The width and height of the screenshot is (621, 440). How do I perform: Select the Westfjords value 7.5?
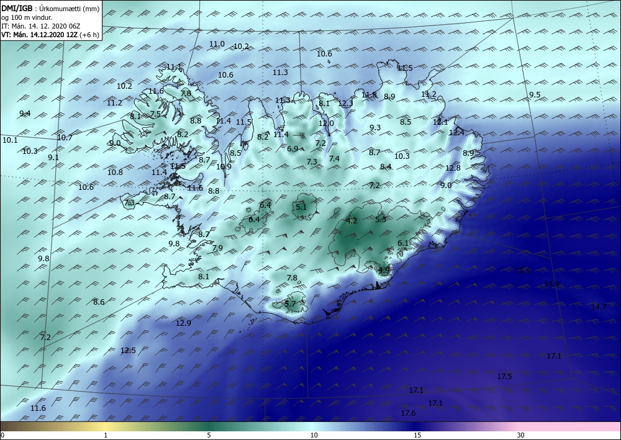[156, 114]
